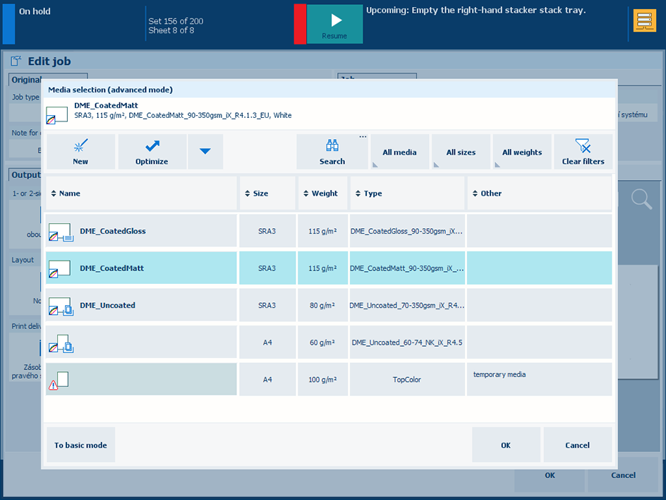This screenshot has width=666, height=500.
Task: Click A4 size in TopColor row
Action: coord(267,379)
